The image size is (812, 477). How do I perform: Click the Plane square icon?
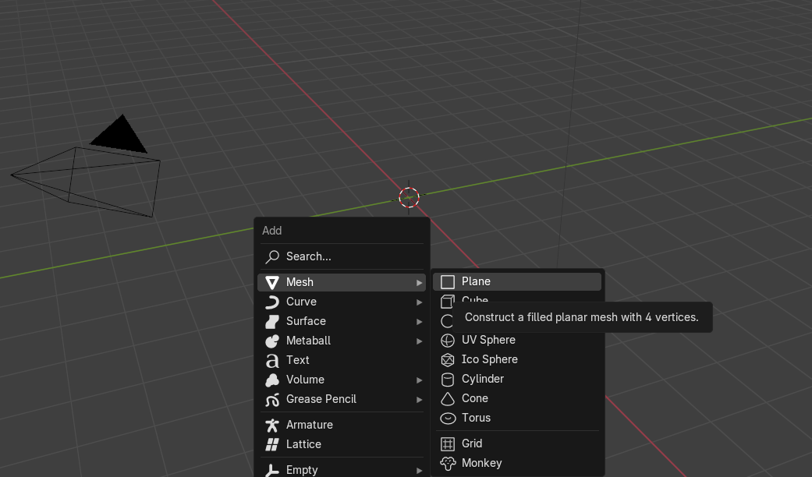tap(448, 282)
